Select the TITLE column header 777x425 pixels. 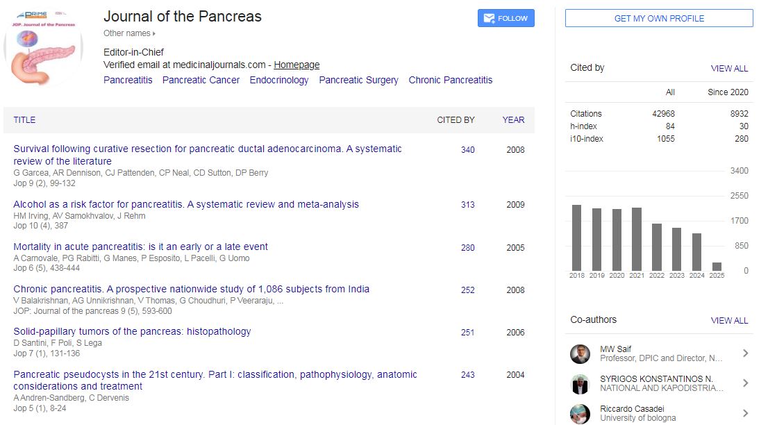[x=24, y=120]
